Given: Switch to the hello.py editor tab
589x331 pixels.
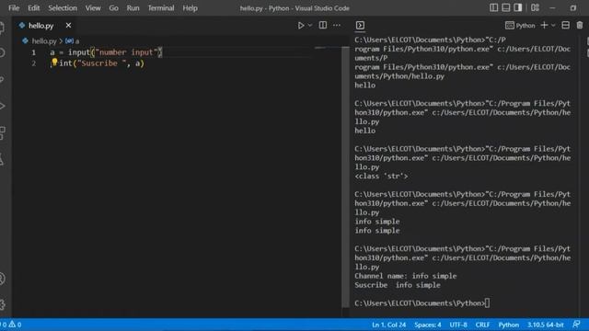Looking at the screenshot, I should (40, 26).
